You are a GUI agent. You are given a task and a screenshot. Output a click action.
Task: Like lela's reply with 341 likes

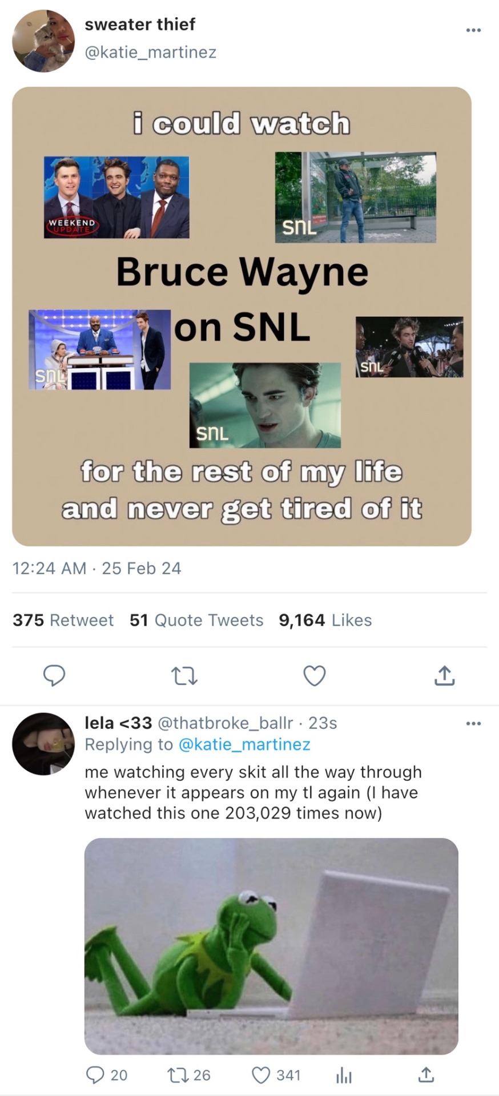261,1075
